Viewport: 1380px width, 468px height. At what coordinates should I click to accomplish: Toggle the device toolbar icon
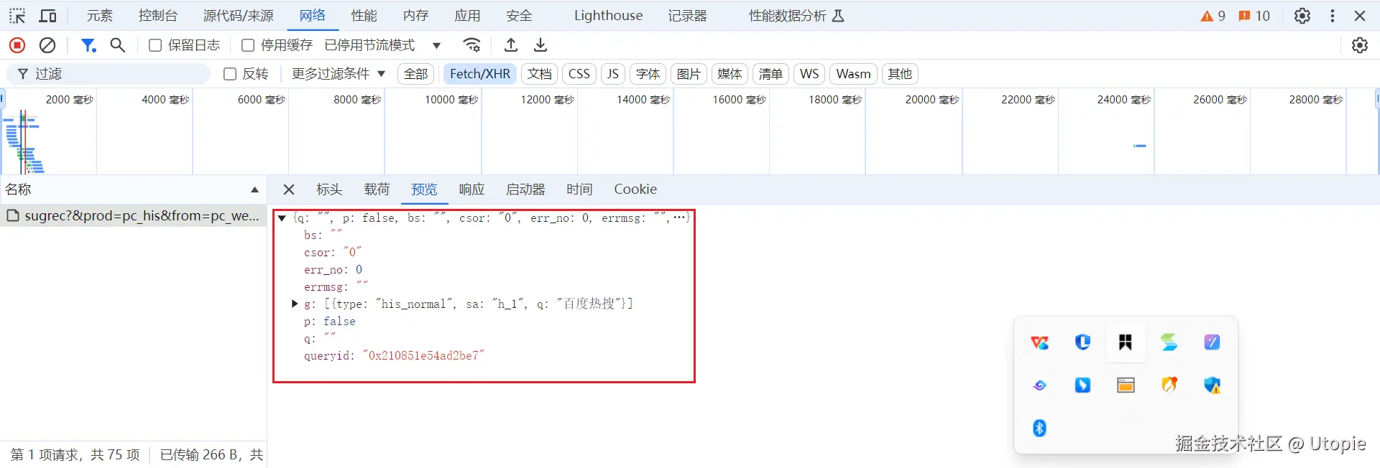48,16
